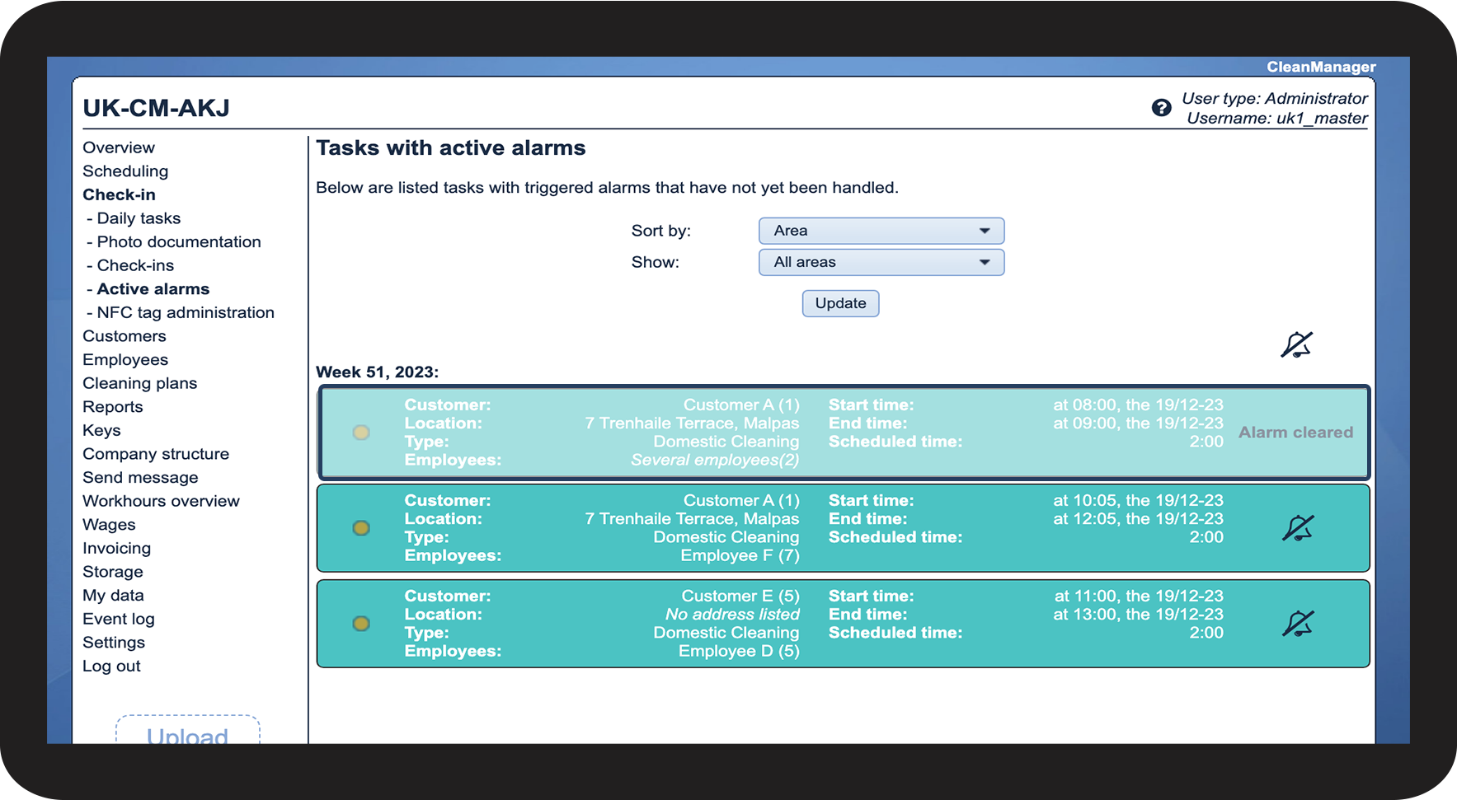
Task: Navigate to Workhours overview
Action: coord(161,501)
